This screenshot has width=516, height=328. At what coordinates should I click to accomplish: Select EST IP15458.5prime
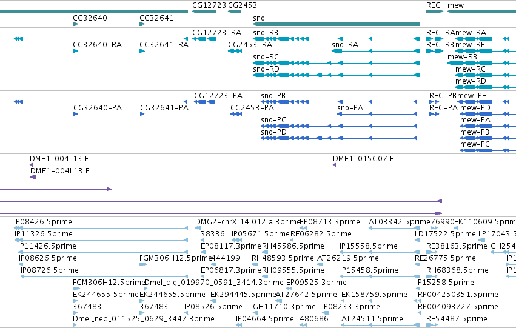[380, 276]
